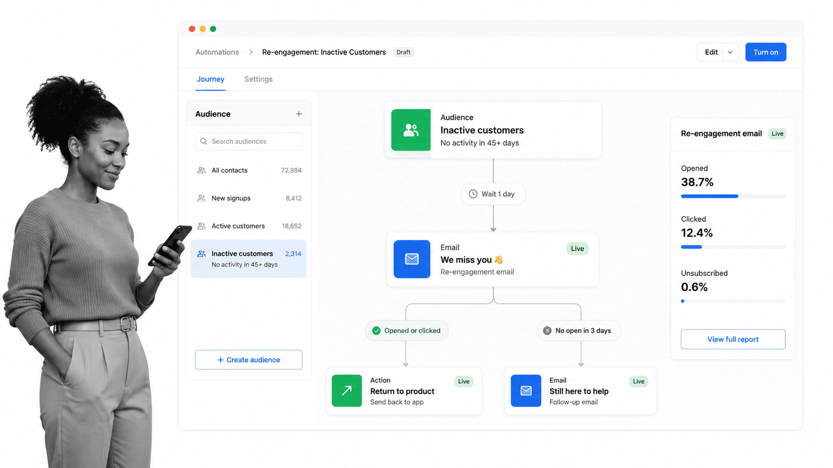Image resolution: width=833 pixels, height=468 pixels.
Task: Click the 18,652 active customers count
Action: 291,226
